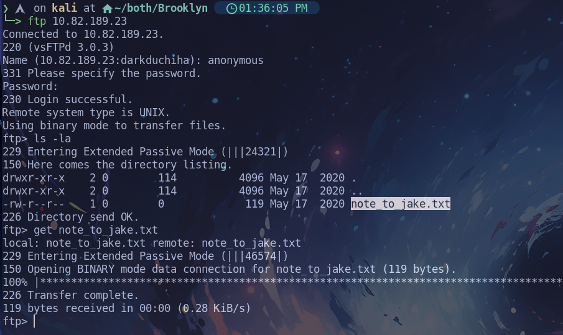563x335 pixels.
Task: Click the highlighted note_to_jake.txt filename
Action: coord(401,204)
